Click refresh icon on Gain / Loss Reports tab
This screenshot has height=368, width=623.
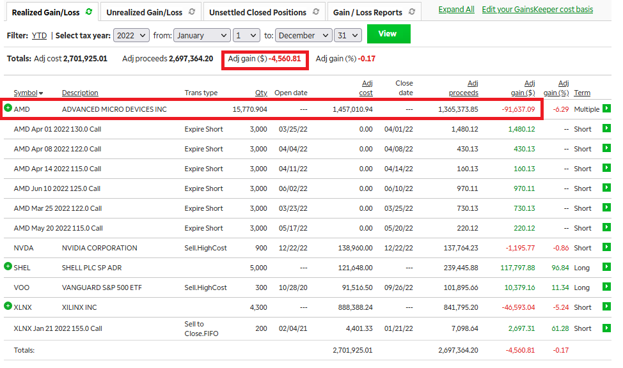pyautogui.click(x=411, y=12)
